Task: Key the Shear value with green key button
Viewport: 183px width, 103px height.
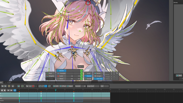Action: [x=82, y=79]
